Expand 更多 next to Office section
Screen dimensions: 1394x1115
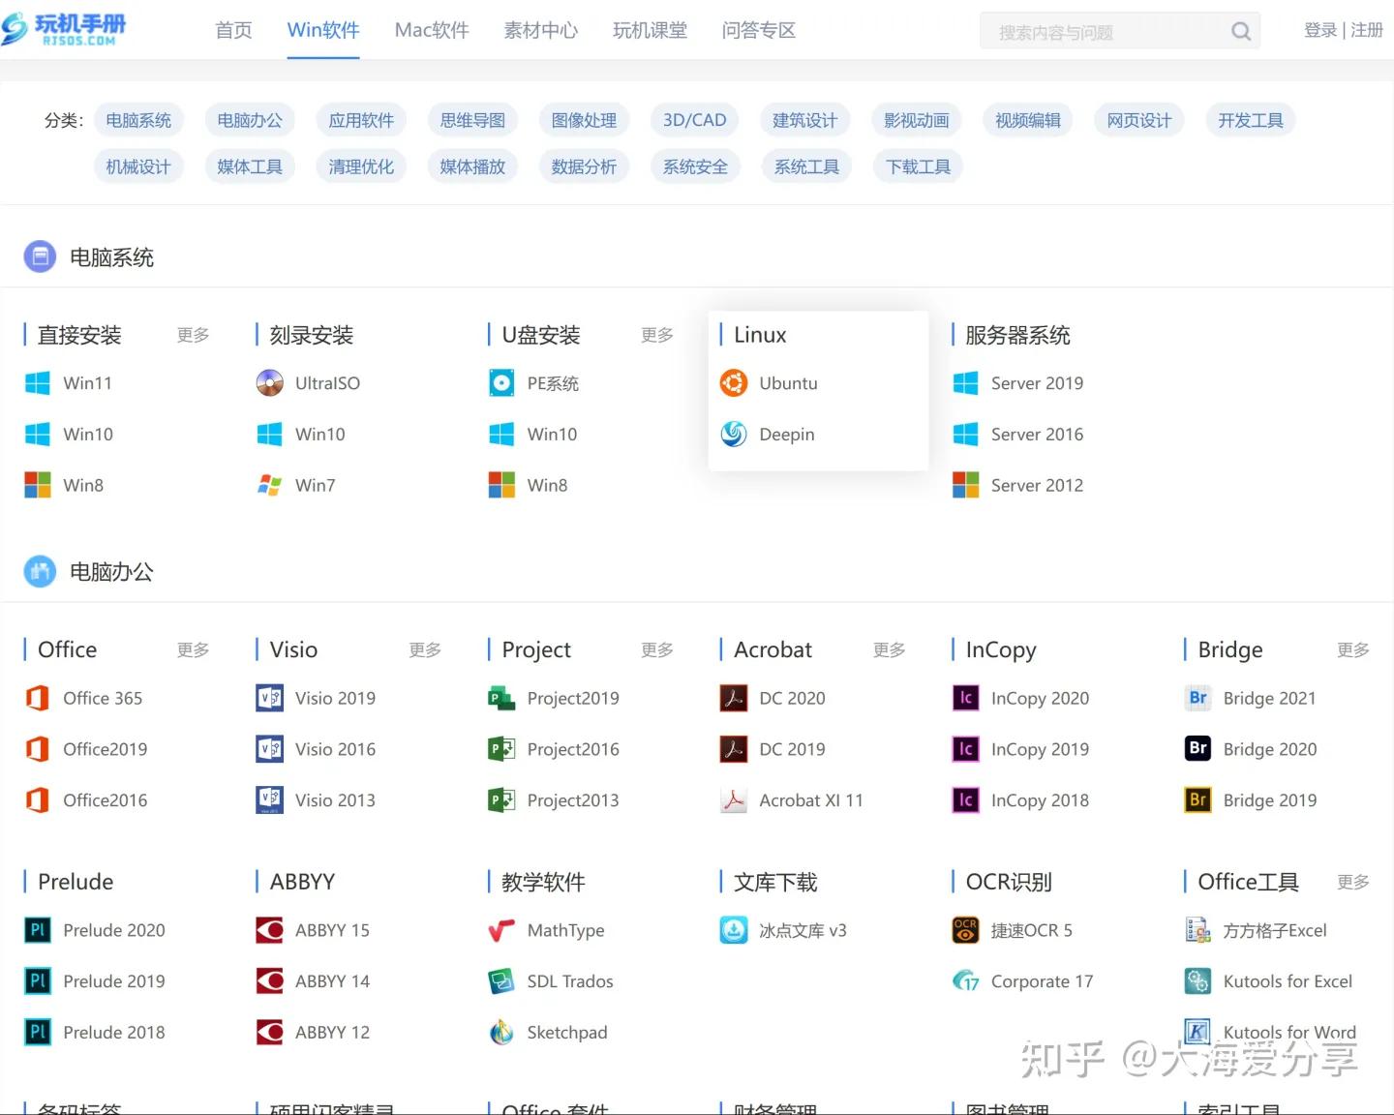[192, 649]
